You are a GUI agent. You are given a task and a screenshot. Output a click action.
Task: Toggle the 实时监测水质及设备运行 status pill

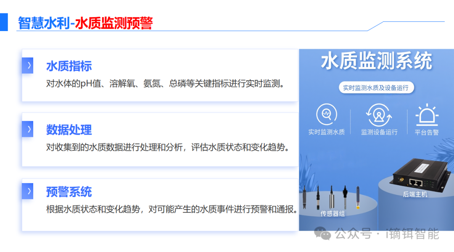point(375,87)
